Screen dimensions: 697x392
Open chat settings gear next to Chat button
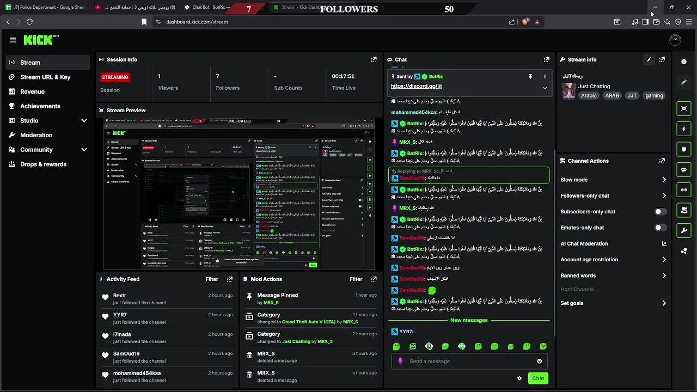tap(519, 378)
